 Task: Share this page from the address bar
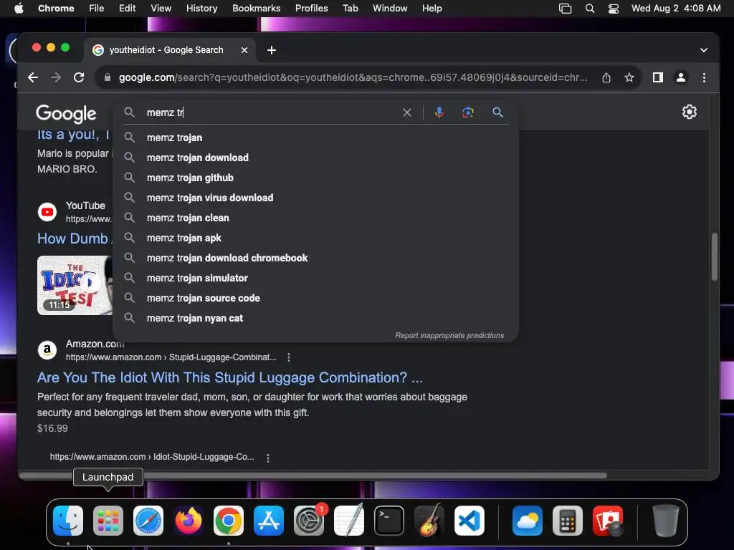606,77
